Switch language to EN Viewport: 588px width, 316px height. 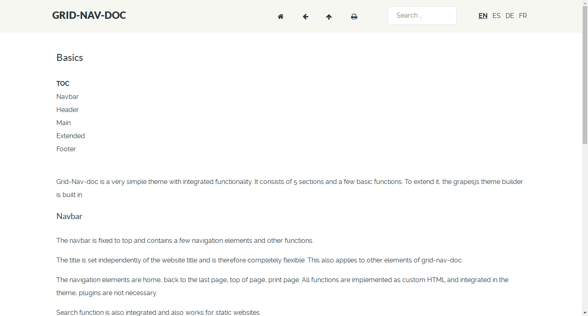[483, 16]
